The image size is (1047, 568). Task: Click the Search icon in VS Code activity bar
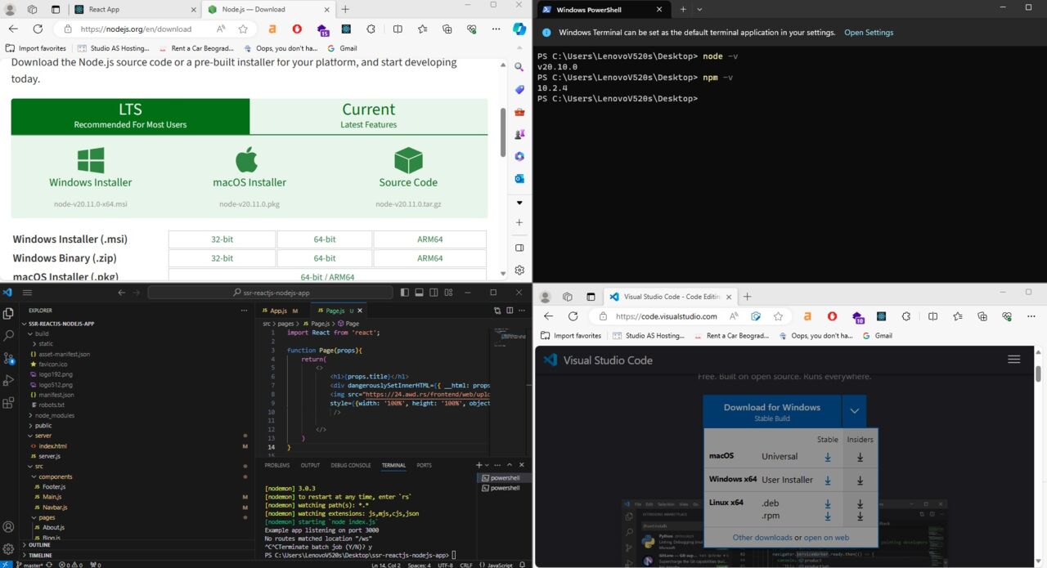pos(8,335)
